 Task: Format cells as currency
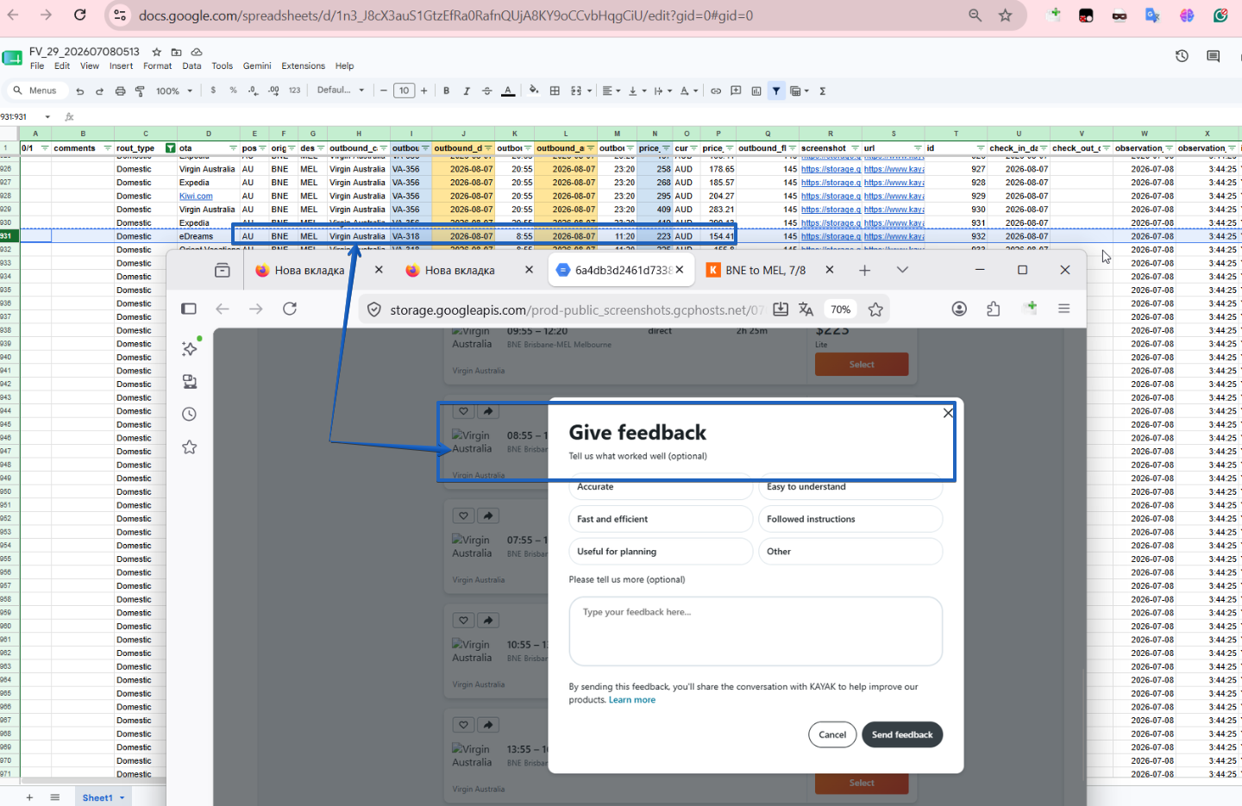[x=213, y=91]
